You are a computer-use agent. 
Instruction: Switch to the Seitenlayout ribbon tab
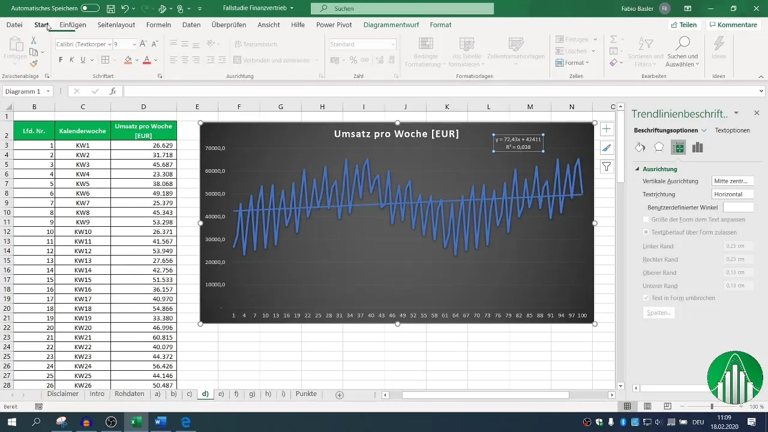tap(116, 25)
